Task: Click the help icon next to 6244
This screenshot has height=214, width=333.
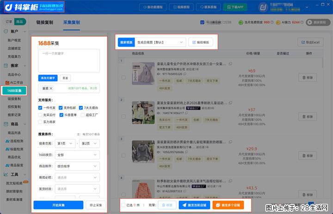Action: pyautogui.click(x=302, y=22)
